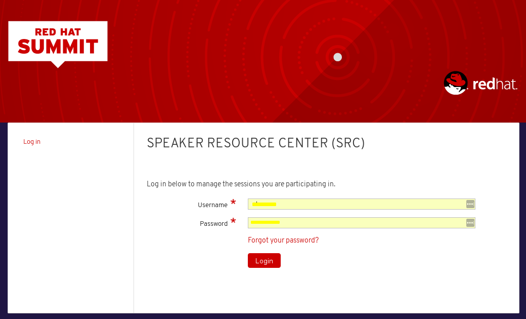The width and height of the screenshot is (526, 319).
Task: Click the Red Hat Summit logo
Action: (58, 44)
